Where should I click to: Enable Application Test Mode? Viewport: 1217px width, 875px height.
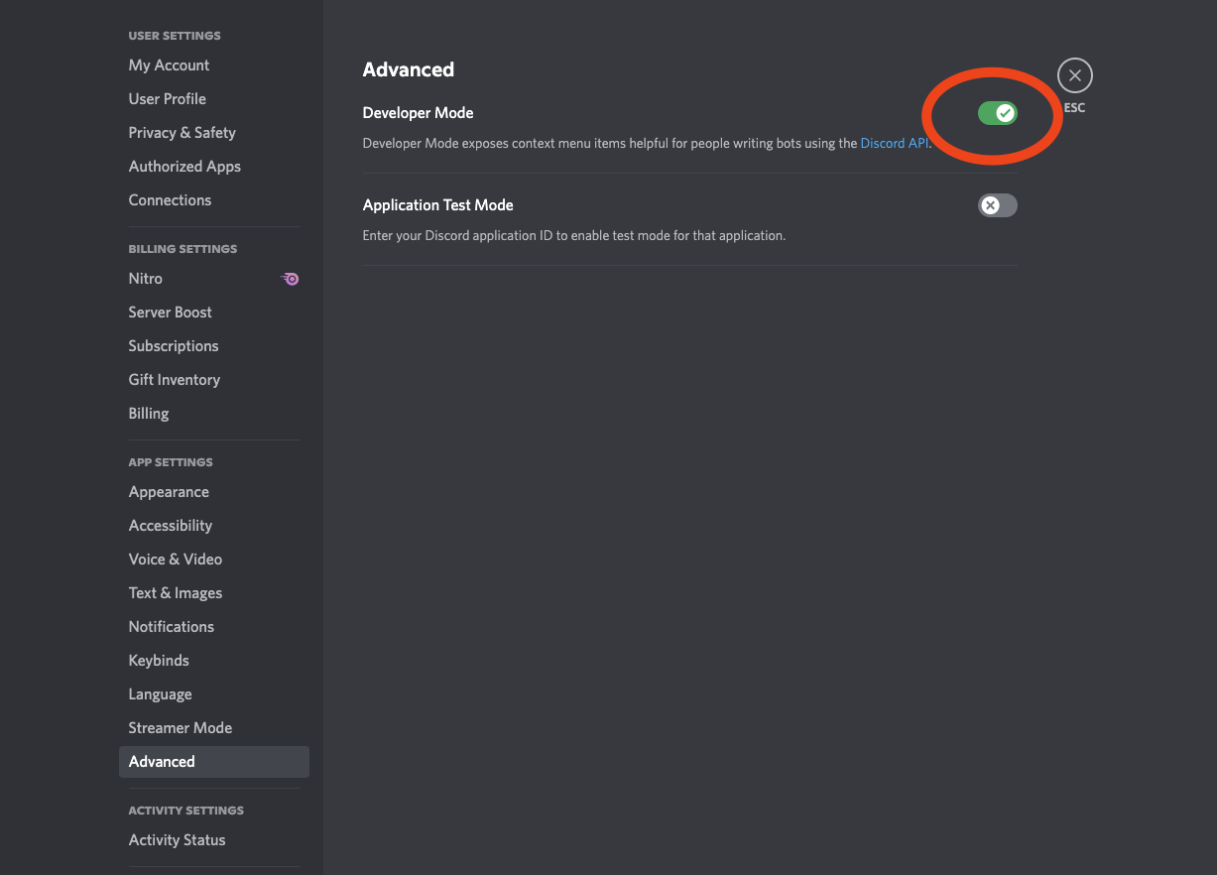[997, 205]
